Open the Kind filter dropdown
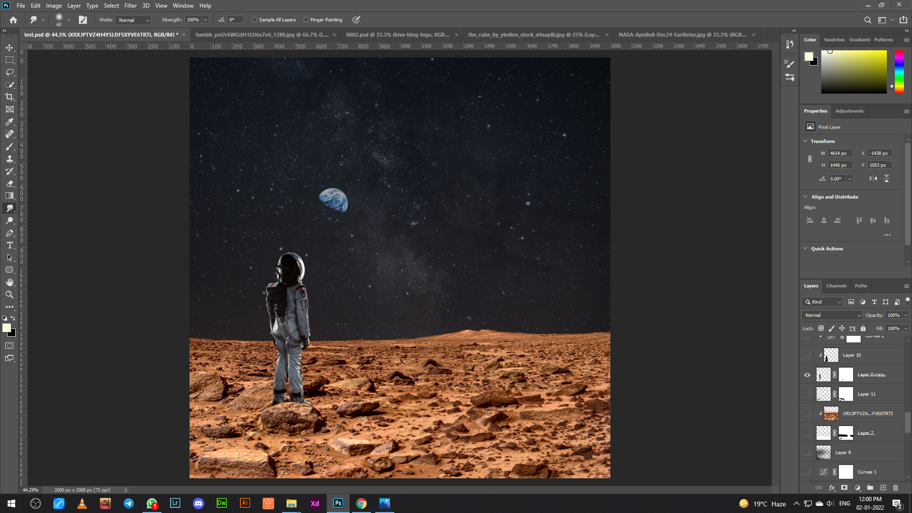This screenshot has width=912, height=513. point(822,302)
